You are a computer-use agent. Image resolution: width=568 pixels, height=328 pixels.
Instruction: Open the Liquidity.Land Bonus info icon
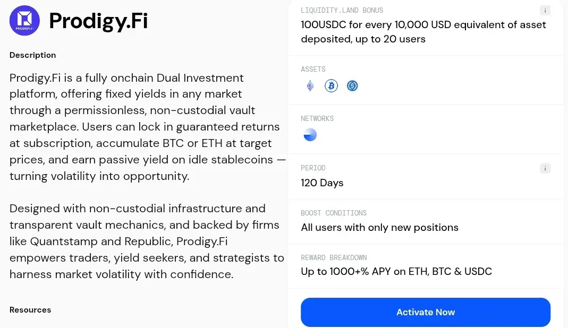(x=545, y=10)
